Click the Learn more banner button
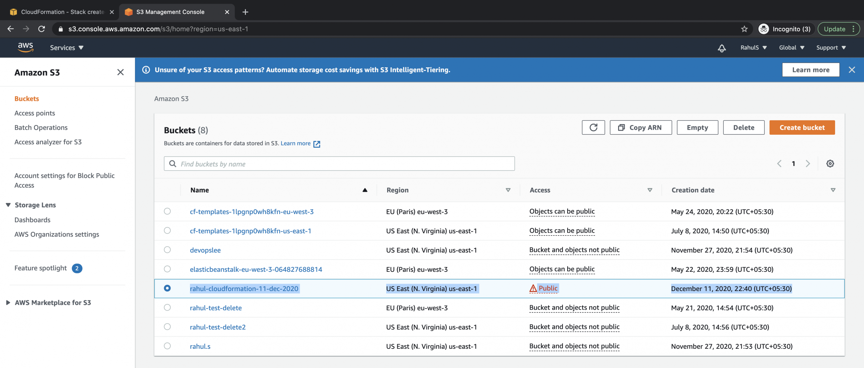This screenshot has height=368, width=864. tap(811, 70)
